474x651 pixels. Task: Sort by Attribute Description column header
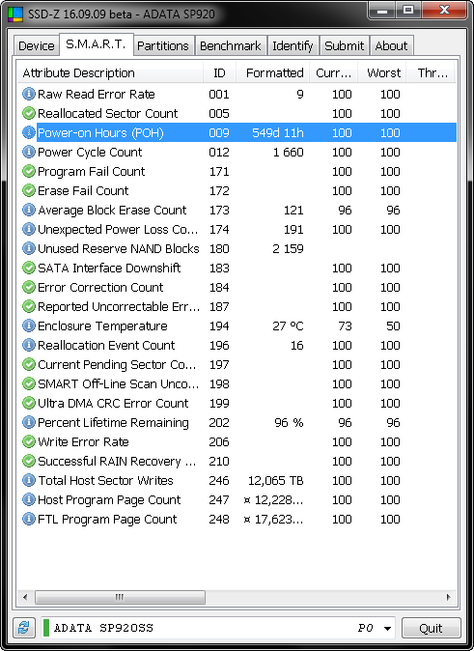(110, 72)
